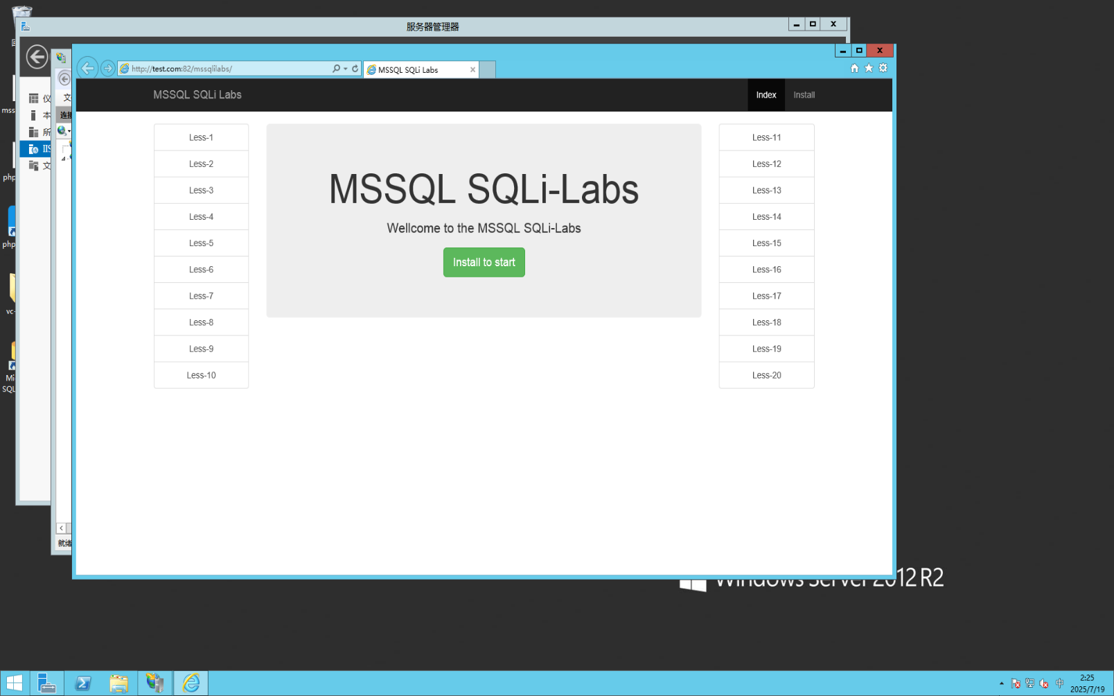This screenshot has height=696, width=1114.
Task: Click the browser back navigation arrow
Action: coord(88,68)
